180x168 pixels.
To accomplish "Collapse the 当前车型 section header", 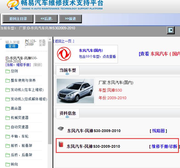I will [68, 71].
